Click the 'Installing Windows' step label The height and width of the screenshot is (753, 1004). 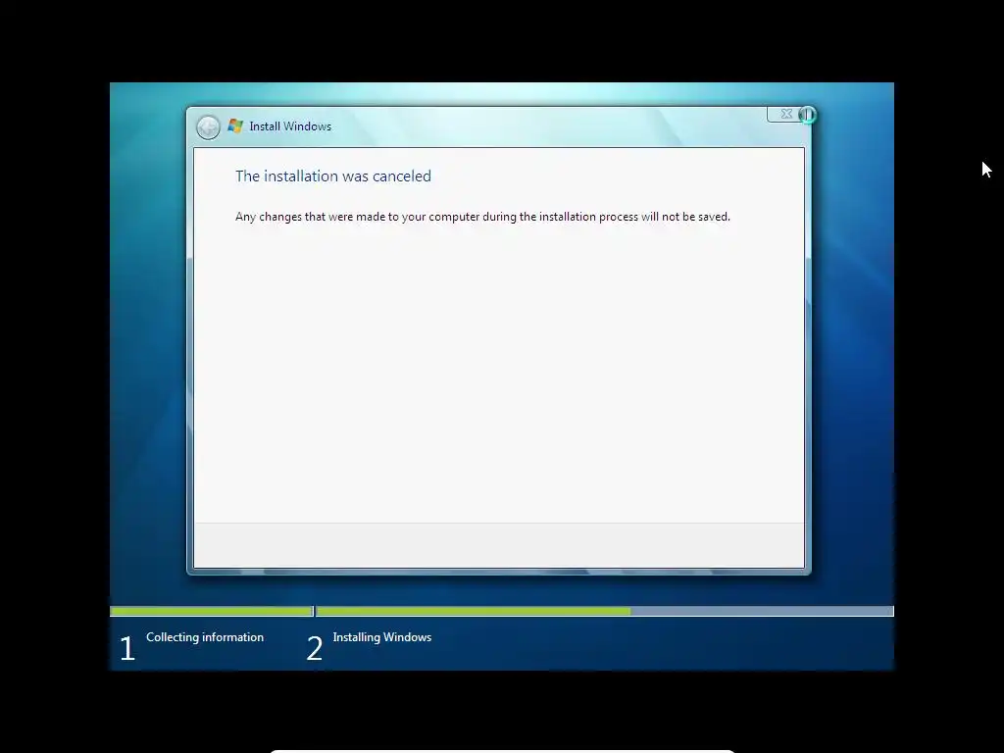point(382,637)
